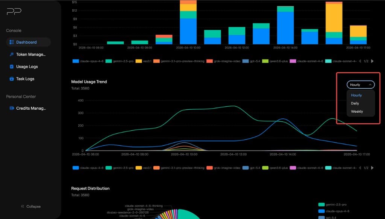Choose the Hourly option in the list
Viewport: 385px width, 219px height.
click(x=361, y=95)
